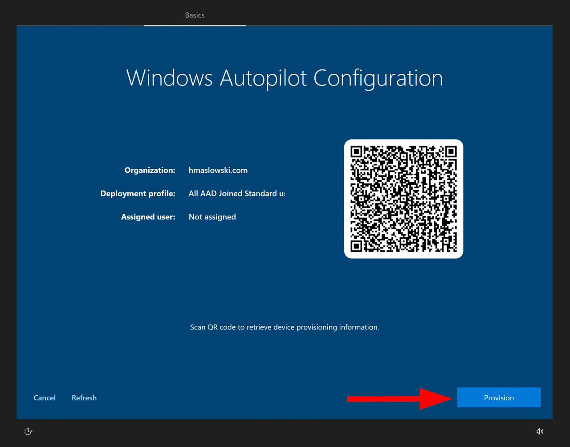Image resolution: width=570 pixels, height=447 pixels.
Task: Select the hmaslowski.com organization value
Action: click(218, 170)
